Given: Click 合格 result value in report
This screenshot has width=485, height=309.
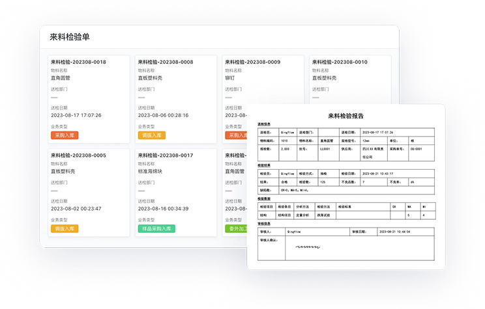Looking at the screenshot, I should click(284, 182).
